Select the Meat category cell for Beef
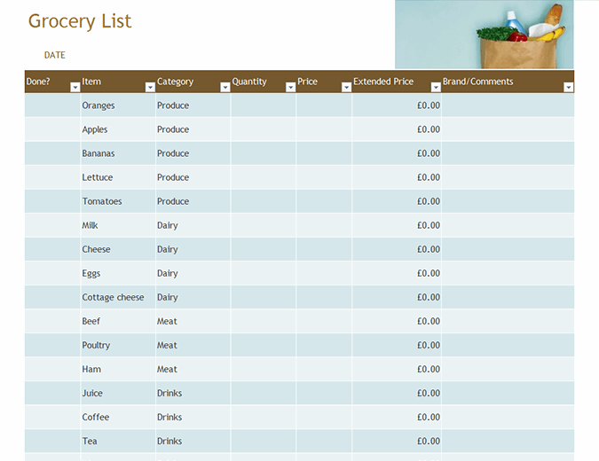The image size is (599, 461). tap(193, 321)
